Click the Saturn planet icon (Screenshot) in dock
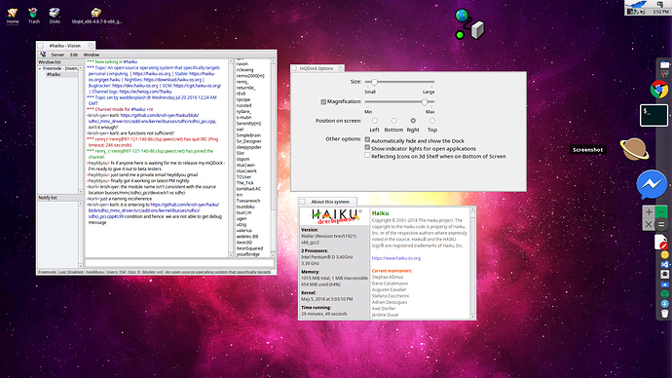 (634, 149)
